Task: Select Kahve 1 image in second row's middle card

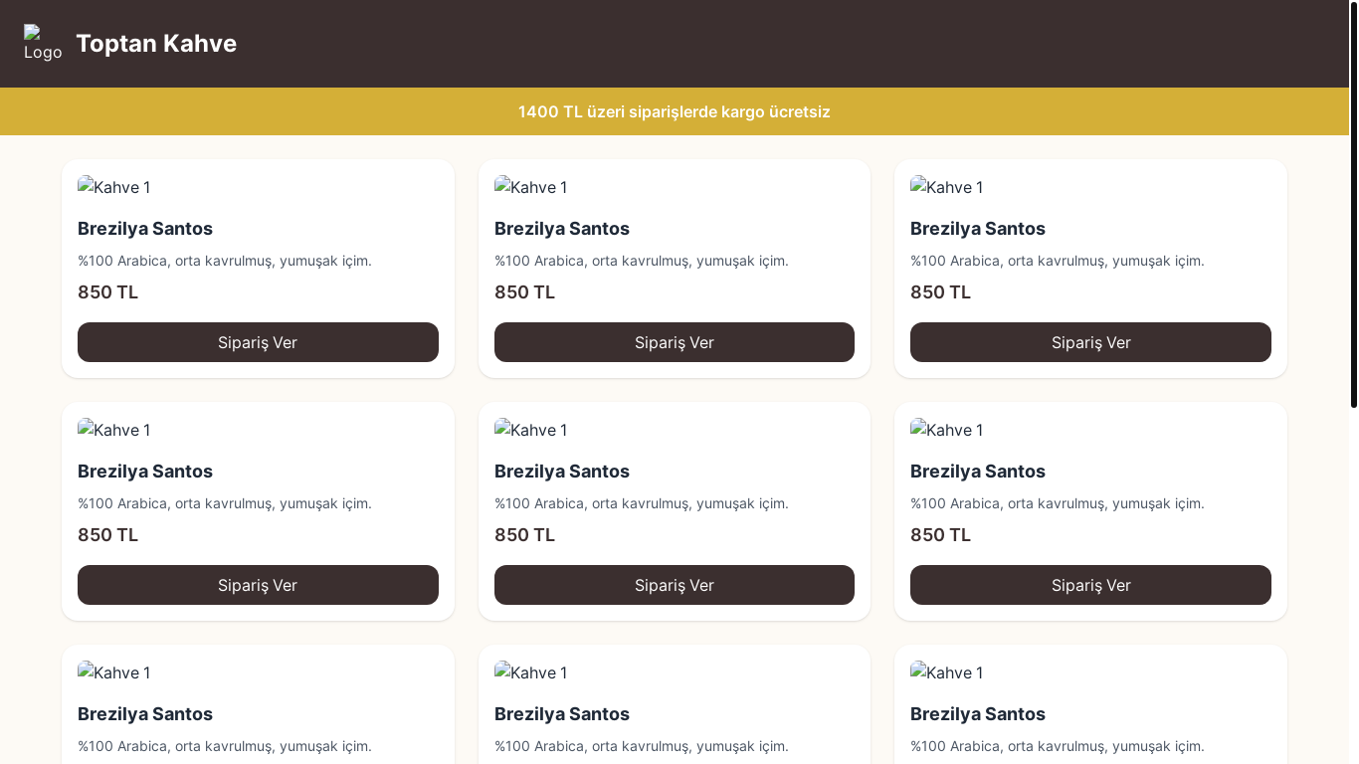Action: (x=531, y=430)
